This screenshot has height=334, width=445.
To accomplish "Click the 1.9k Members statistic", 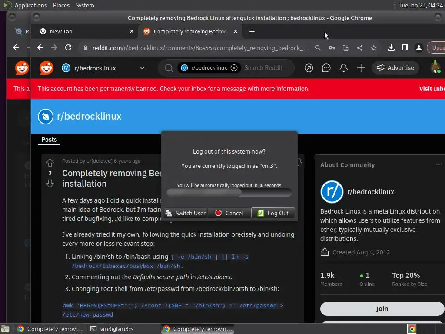I will pyautogui.click(x=331, y=279).
